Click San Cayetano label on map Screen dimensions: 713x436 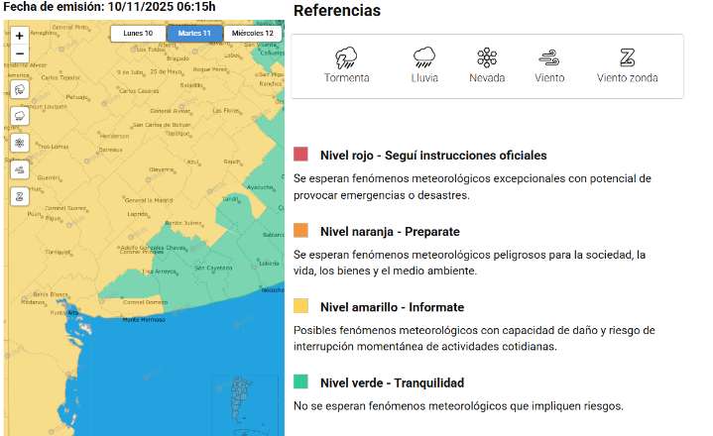(213, 268)
